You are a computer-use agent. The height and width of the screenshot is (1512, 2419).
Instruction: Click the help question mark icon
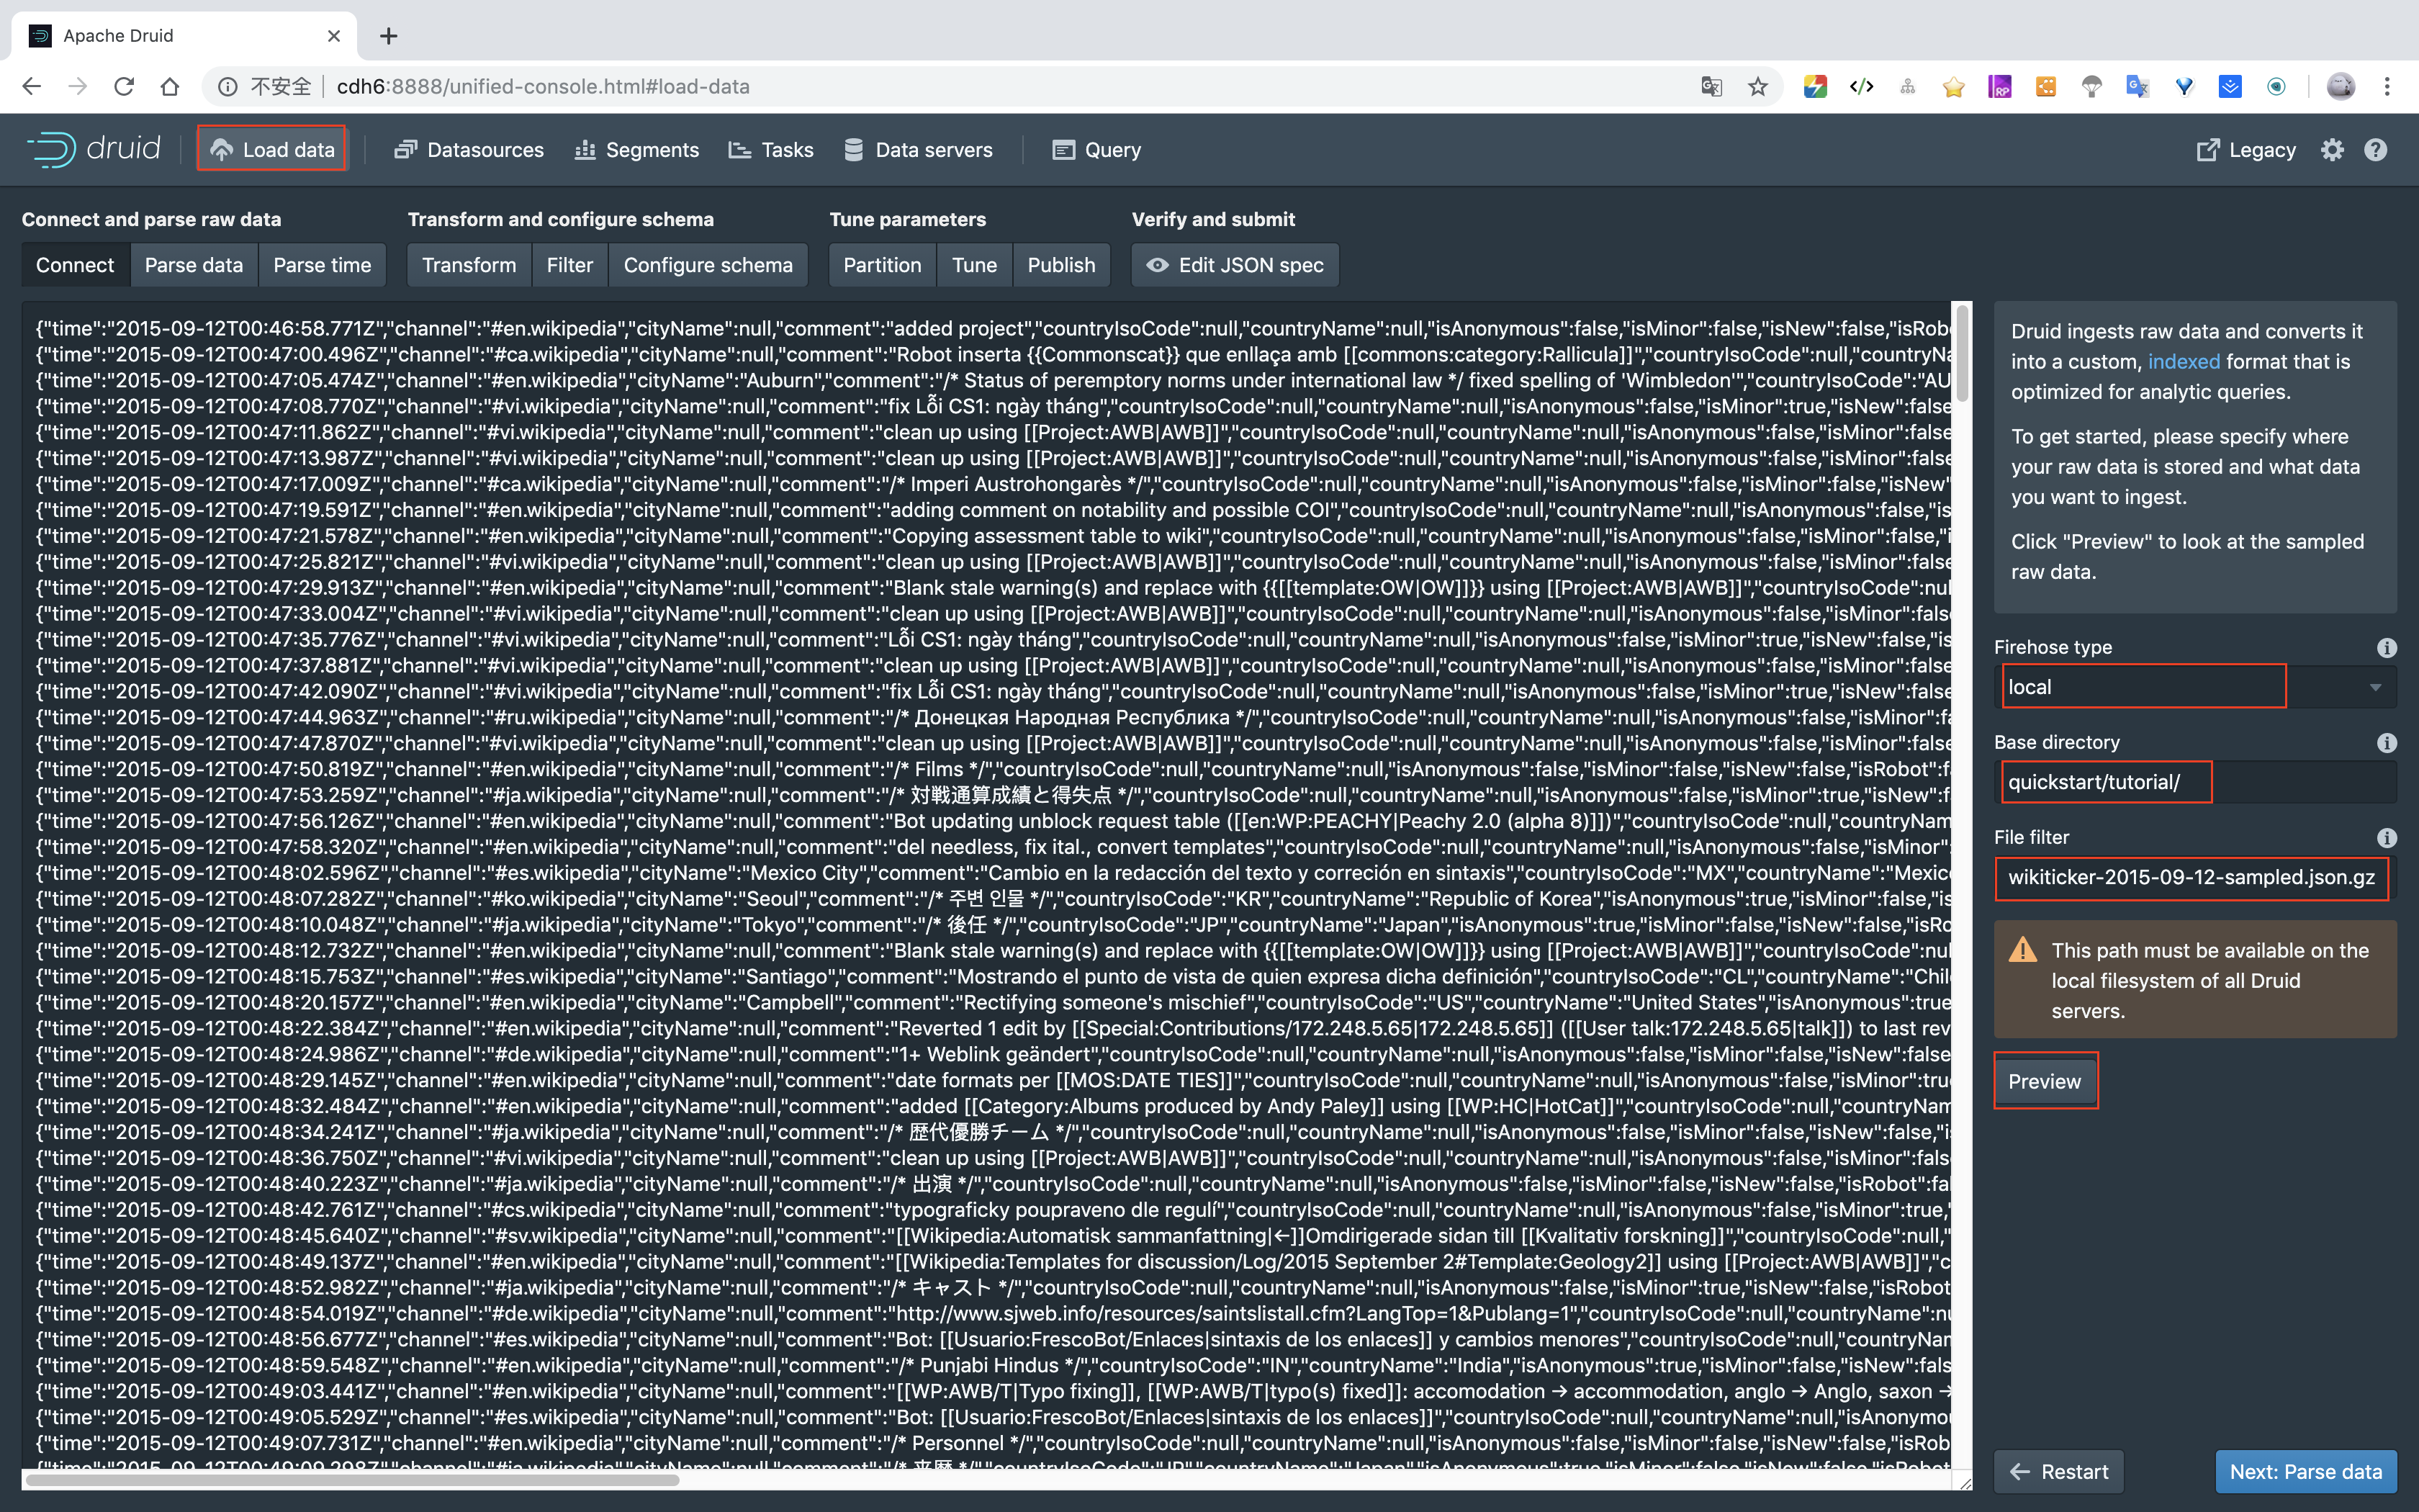2375,150
